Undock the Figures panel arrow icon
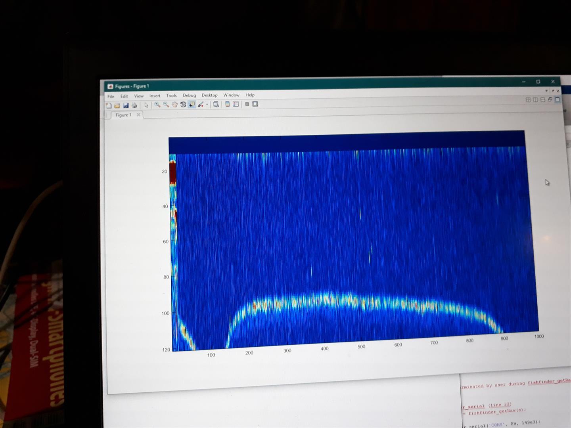 pyautogui.click(x=553, y=91)
